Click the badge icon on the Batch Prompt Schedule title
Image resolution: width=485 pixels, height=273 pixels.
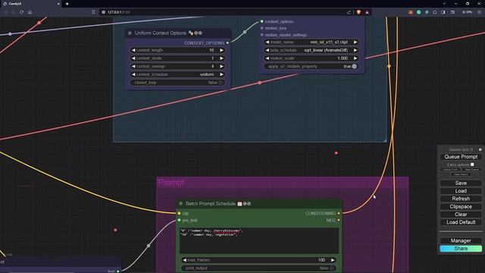(239, 204)
